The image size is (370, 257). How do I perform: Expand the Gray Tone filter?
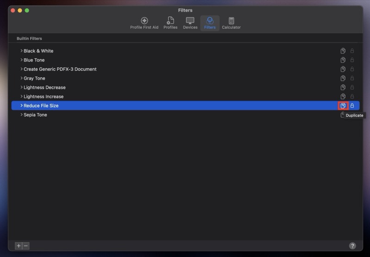tap(21, 78)
